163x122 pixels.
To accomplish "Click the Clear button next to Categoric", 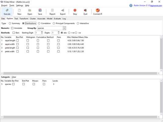I will [14, 77].
